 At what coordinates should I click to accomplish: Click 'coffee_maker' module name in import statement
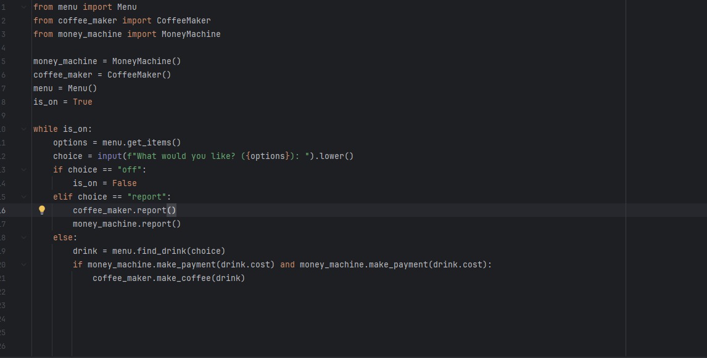[88, 21]
